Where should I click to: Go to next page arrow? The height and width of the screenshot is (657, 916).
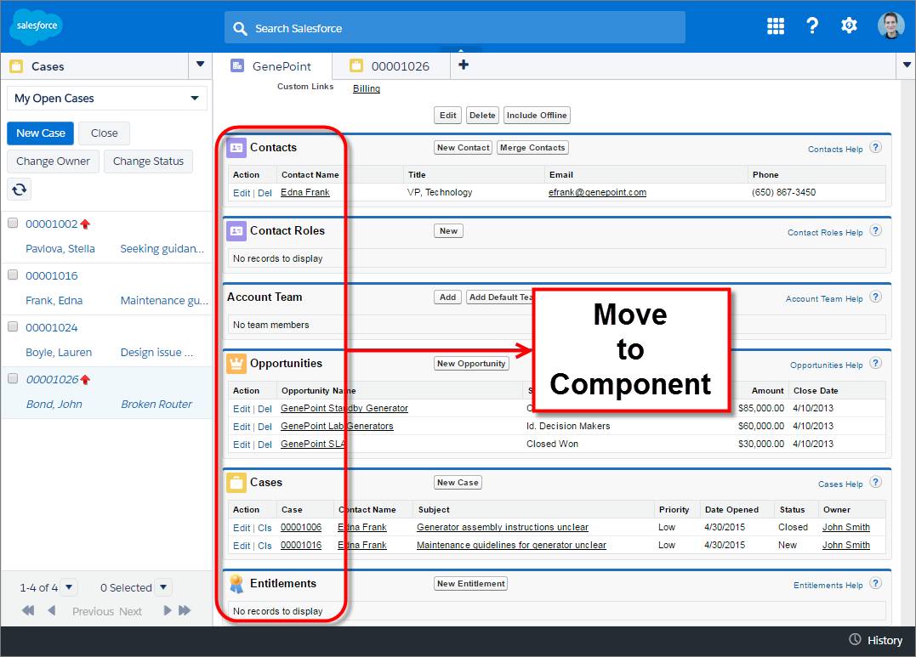click(168, 611)
